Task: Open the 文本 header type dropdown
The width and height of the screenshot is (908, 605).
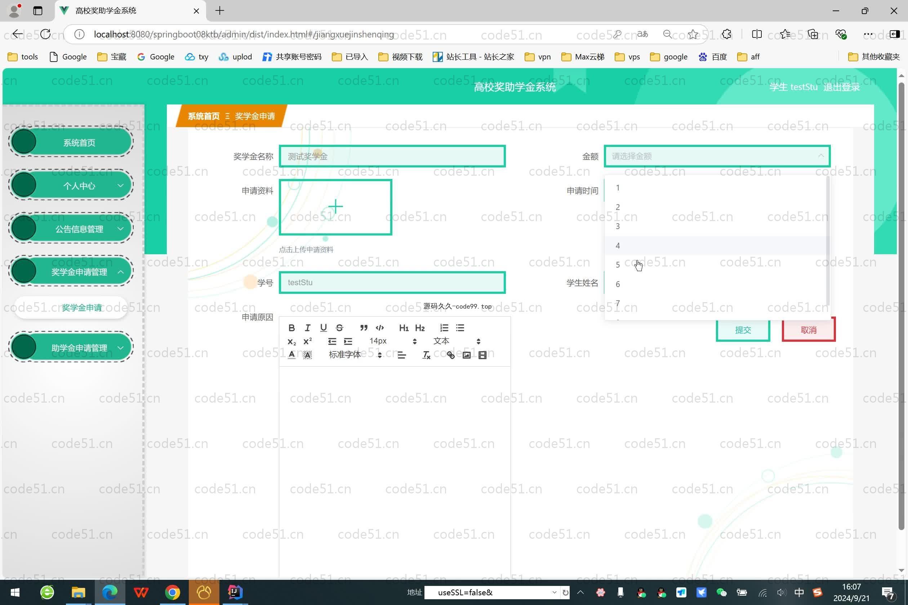Action: point(457,341)
